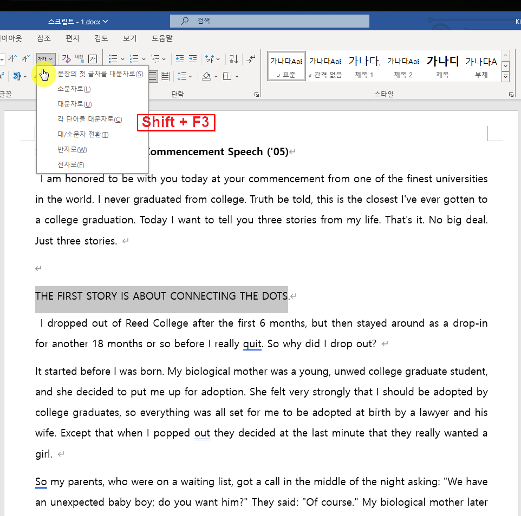Open the 참조 references tab

pyautogui.click(x=44, y=38)
